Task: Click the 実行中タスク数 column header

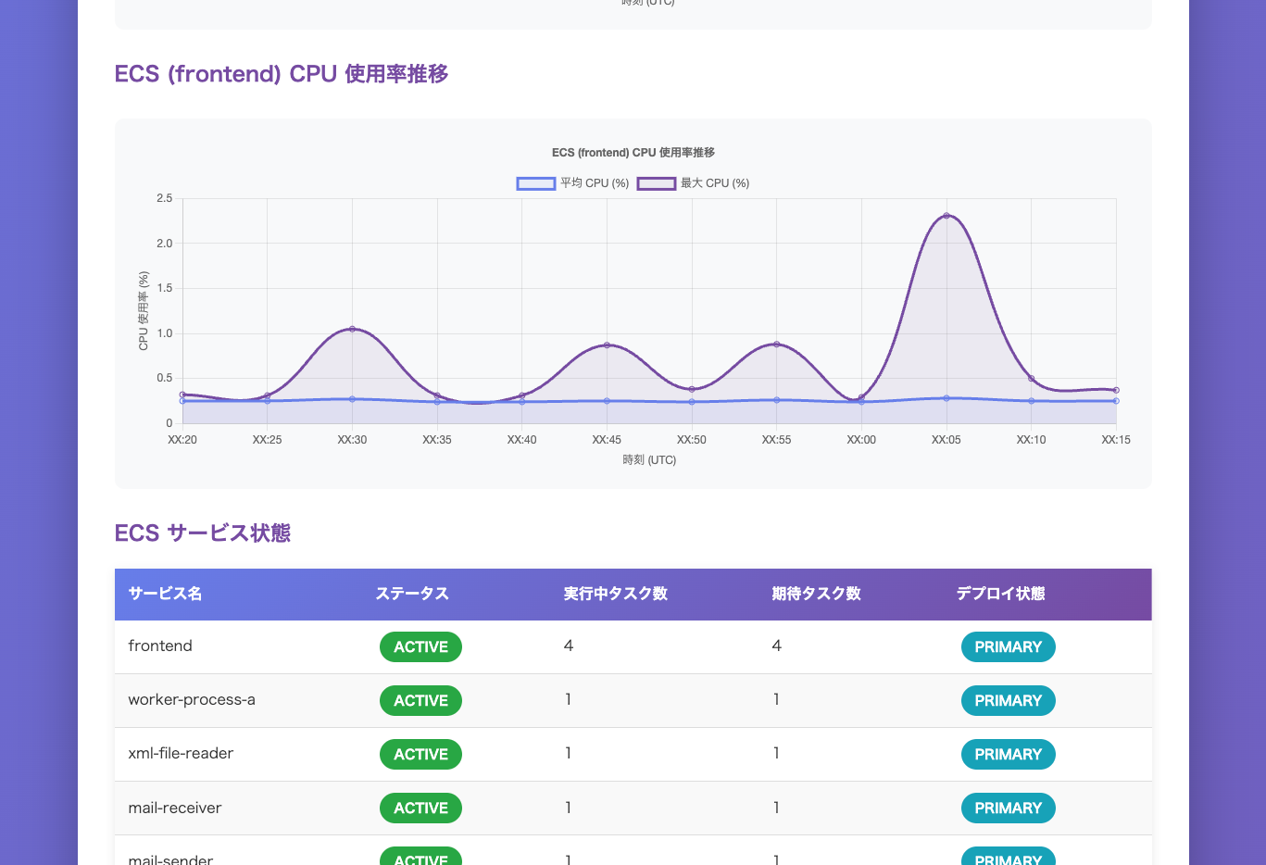Action: pyautogui.click(x=615, y=594)
